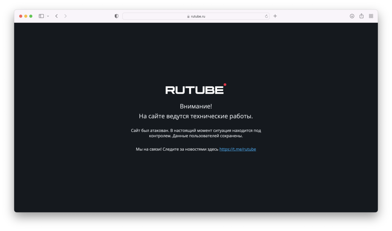Reload the rutube.ru page

[266, 16]
